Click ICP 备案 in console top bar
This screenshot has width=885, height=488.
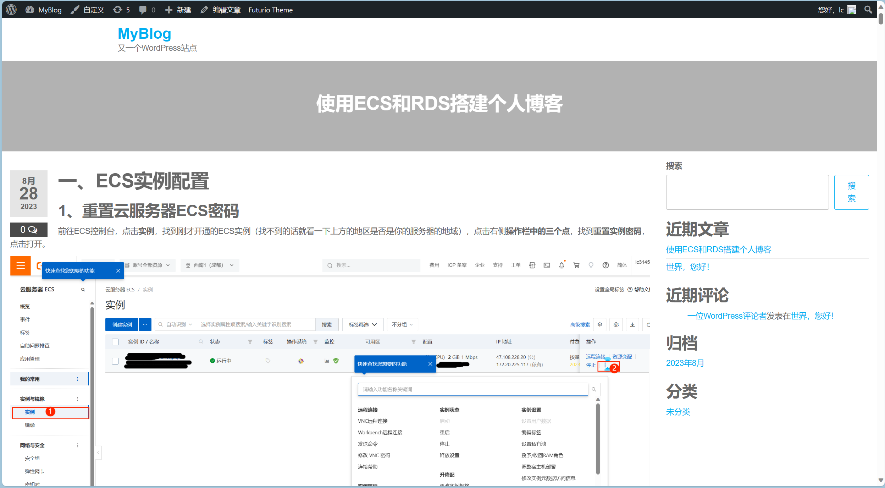[457, 265]
